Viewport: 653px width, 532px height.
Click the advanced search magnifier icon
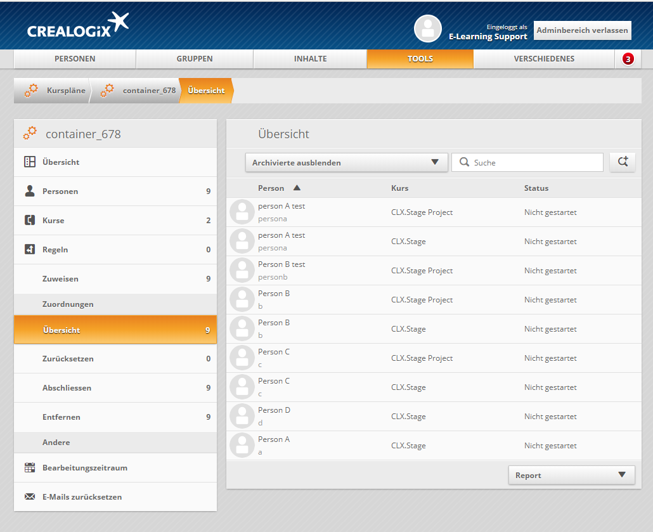[622, 162]
